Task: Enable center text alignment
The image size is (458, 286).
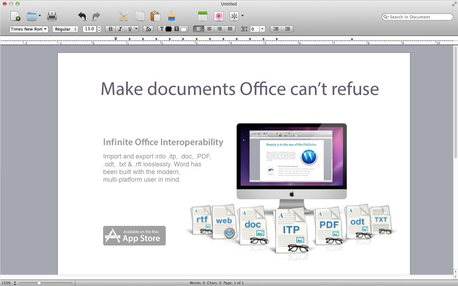Action: (209, 29)
